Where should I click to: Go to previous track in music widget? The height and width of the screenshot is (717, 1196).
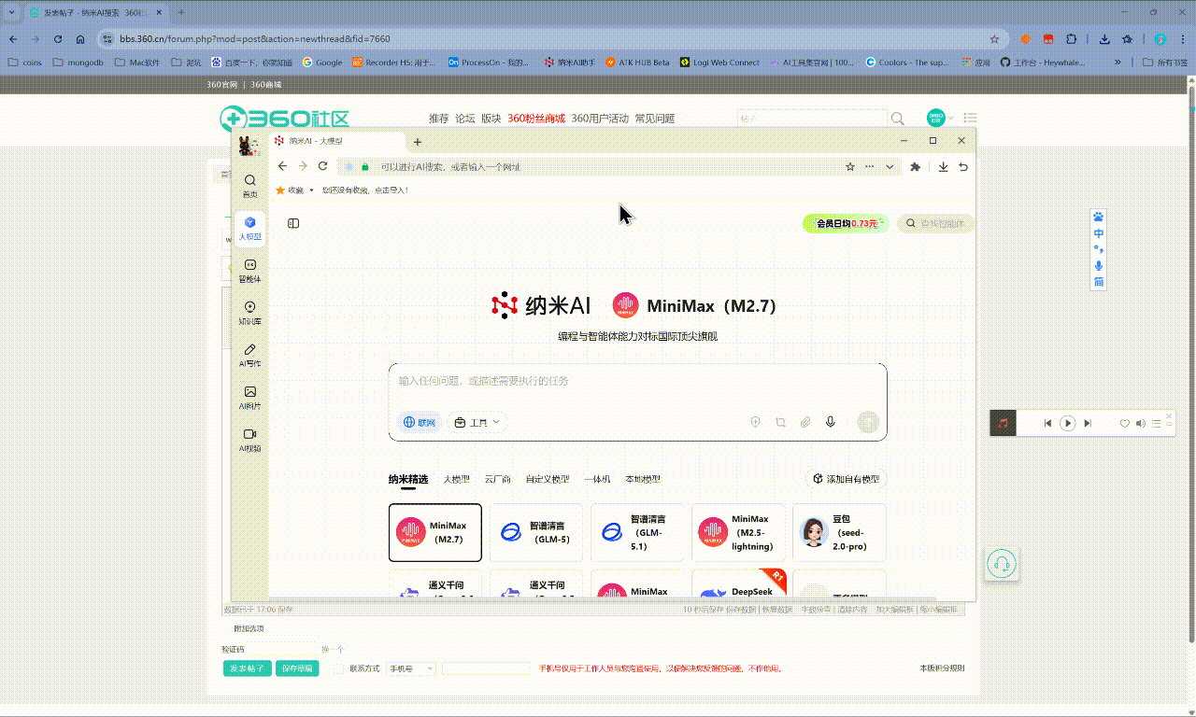point(1047,423)
